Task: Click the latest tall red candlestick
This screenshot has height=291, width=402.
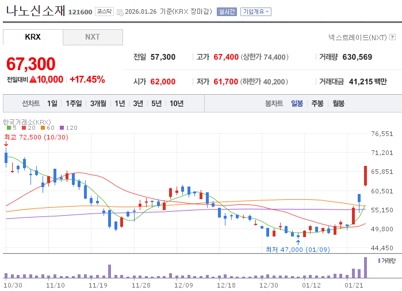Action: point(365,176)
